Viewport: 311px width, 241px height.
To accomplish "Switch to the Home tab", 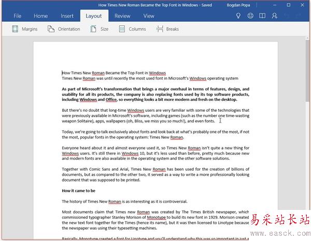I will point(40,16).
